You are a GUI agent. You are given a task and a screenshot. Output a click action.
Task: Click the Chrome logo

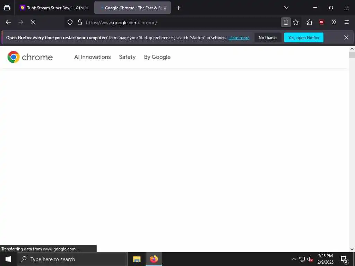click(x=30, y=57)
